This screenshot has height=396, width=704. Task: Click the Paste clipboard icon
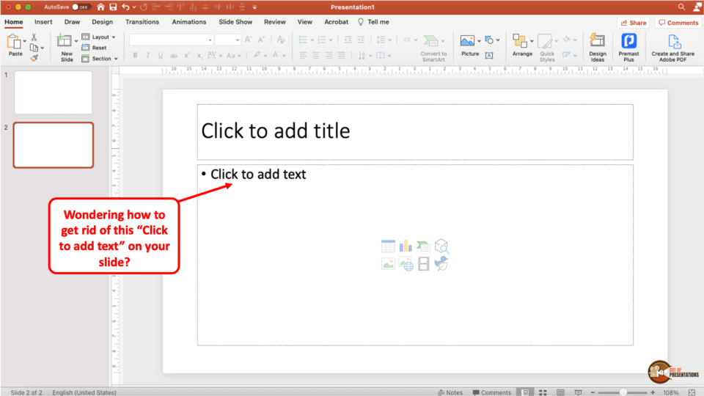[15, 43]
